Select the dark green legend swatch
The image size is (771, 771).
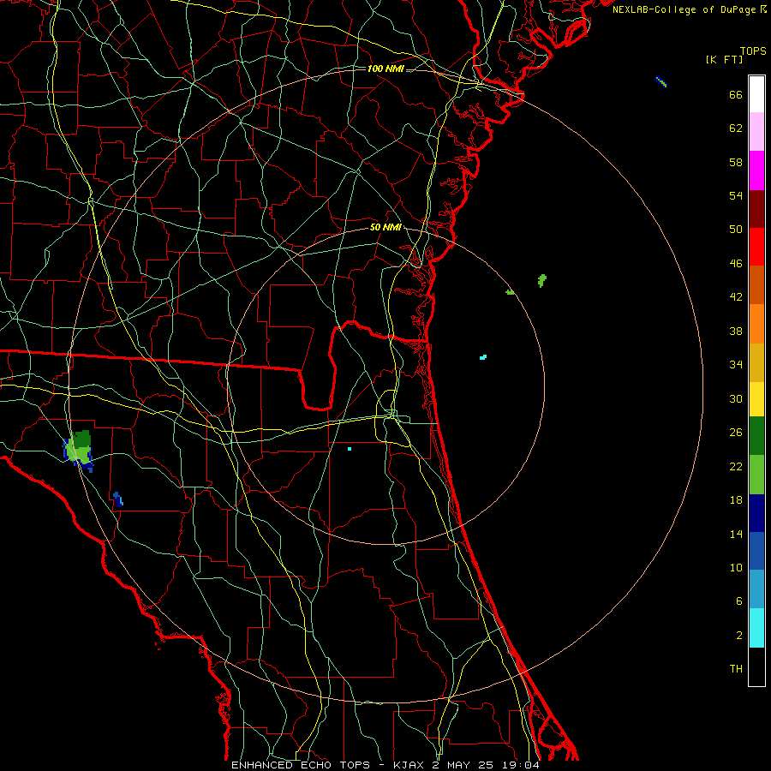(756, 436)
